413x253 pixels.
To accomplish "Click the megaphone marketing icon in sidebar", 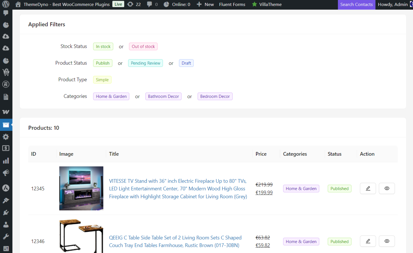I will pyautogui.click(x=6, y=173).
